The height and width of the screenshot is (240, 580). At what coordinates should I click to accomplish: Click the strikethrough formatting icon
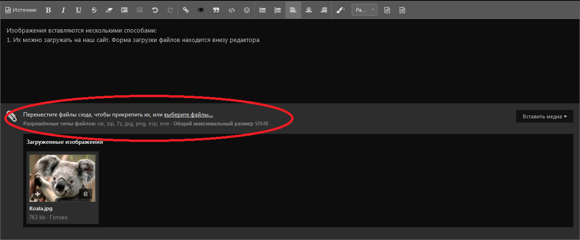94,10
